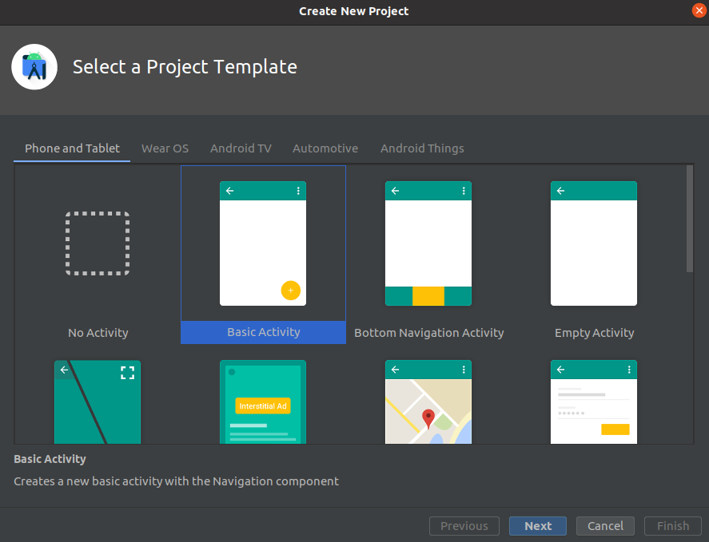Pick the login form activity template

594,402
